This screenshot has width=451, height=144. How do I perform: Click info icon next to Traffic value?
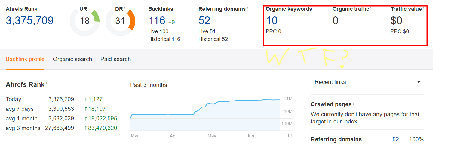424,7
